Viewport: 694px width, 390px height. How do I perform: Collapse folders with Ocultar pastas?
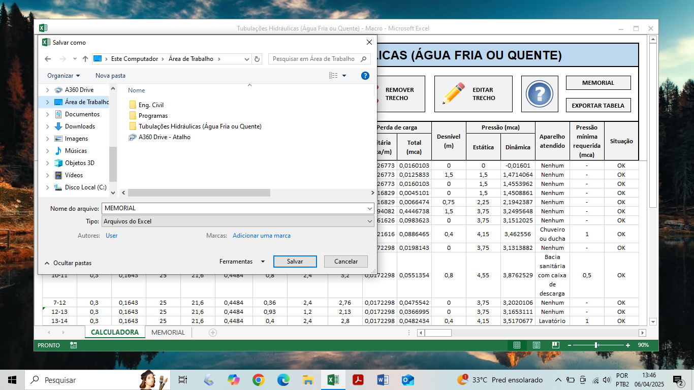tap(68, 263)
